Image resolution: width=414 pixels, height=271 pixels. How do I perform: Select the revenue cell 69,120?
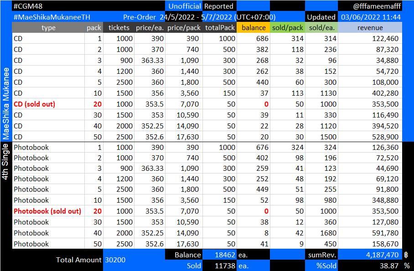click(x=370, y=179)
